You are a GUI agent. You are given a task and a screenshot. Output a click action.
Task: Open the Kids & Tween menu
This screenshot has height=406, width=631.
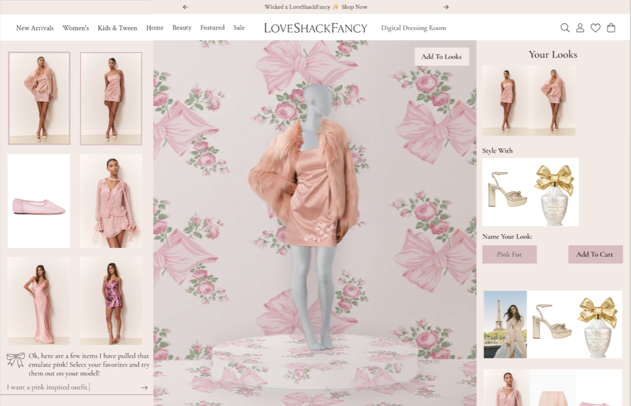pyautogui.click(x=118, y=28)
